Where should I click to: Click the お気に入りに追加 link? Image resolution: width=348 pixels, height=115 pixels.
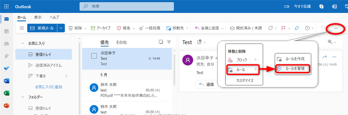pos(49,87)
